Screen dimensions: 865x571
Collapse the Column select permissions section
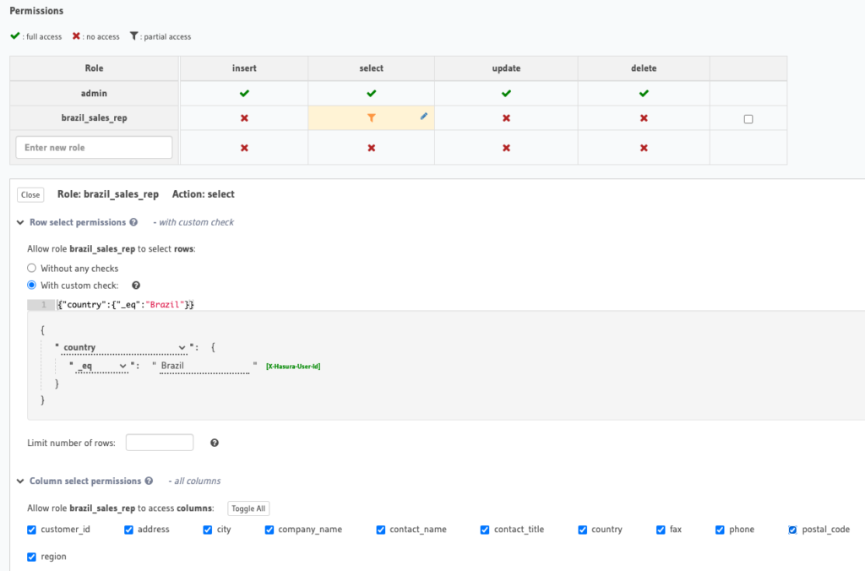(x=19, y=481)
